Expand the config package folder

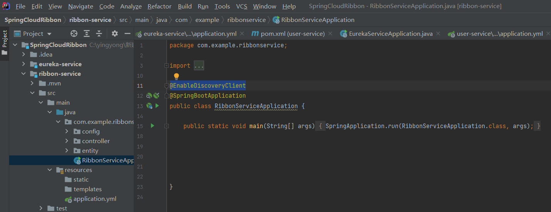click(67, 132)
